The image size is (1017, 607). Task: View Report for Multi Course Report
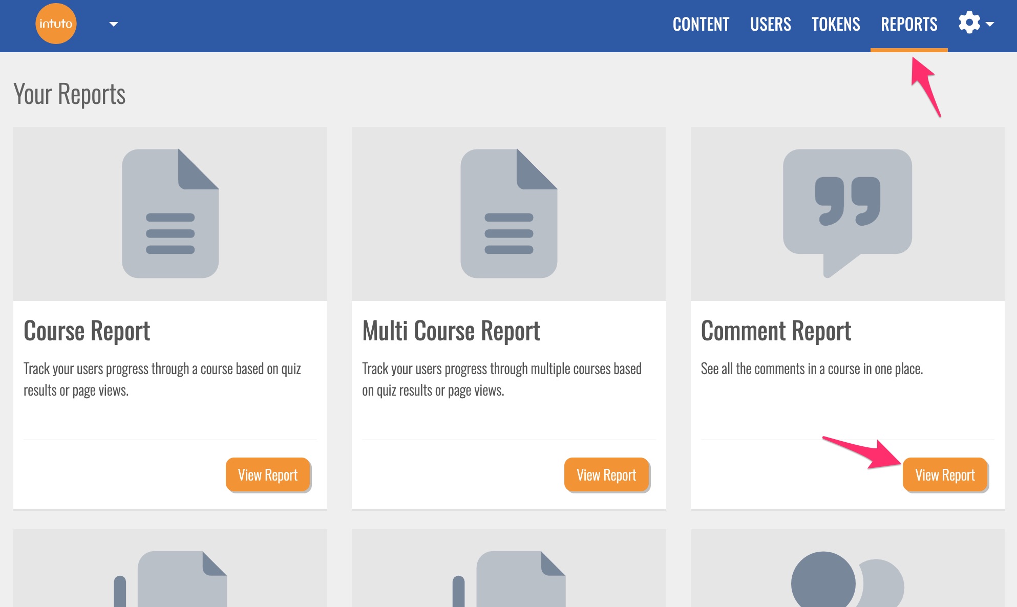coord(606,475)
